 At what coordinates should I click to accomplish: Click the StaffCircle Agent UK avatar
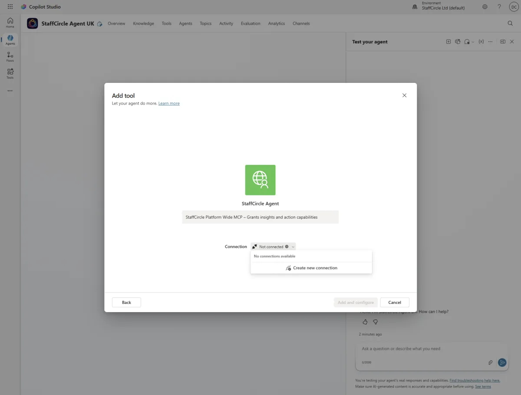[x=33, y=23]
